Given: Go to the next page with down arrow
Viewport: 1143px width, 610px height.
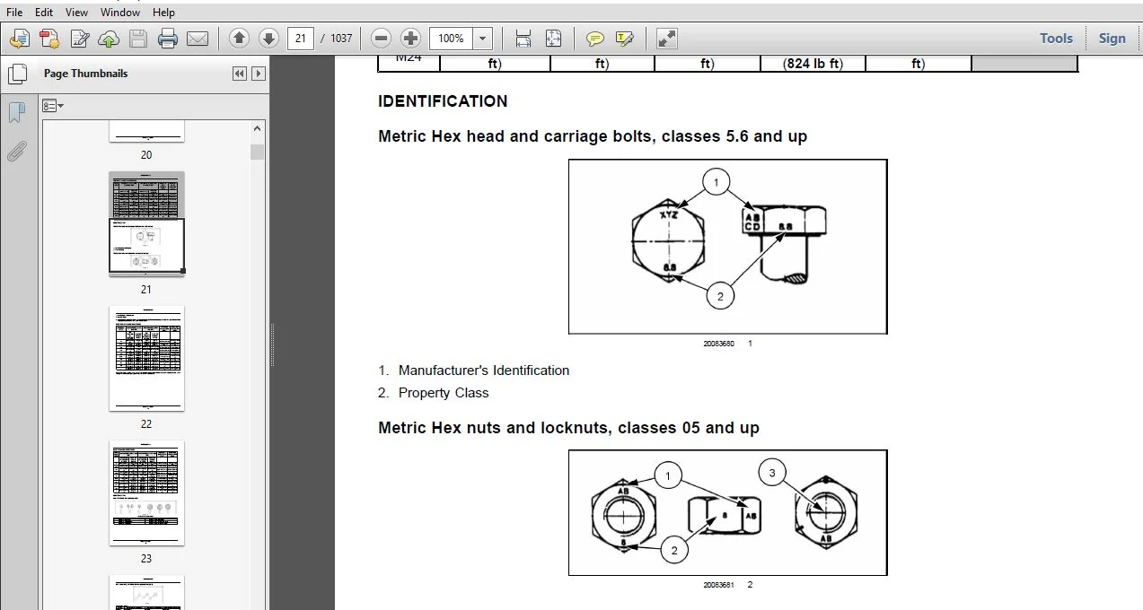Looking at the screenshot, I should click(268, 38).
